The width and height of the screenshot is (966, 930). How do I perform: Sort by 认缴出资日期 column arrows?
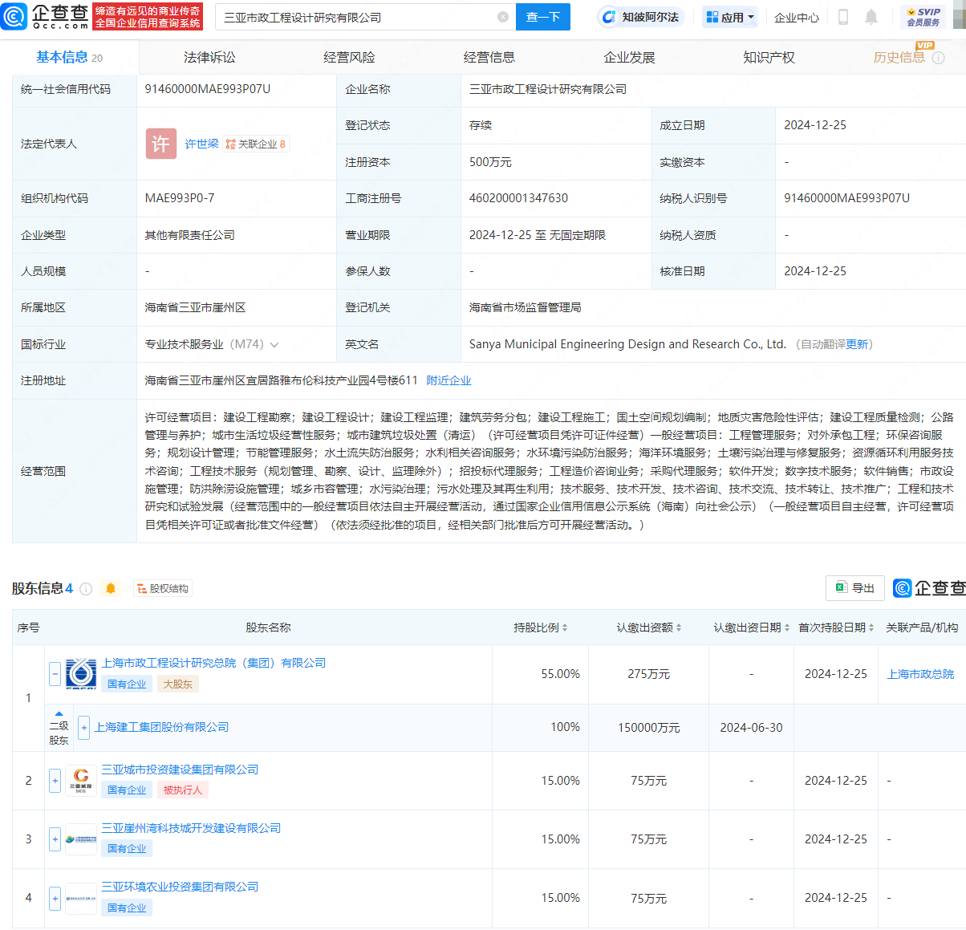[x=787, y=628]
